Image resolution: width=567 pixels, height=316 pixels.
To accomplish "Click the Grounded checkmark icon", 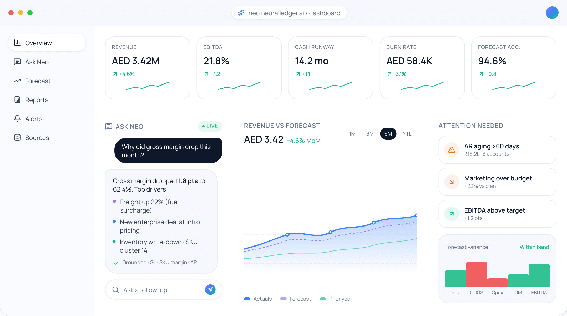I will tap(116, 263).
